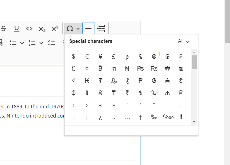The width and height of the screenshot is (230, 165).
Task: Expand numbered list style options
Action: point(41,43)
